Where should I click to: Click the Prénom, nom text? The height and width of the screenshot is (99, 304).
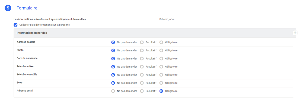(x=167, y=19)
